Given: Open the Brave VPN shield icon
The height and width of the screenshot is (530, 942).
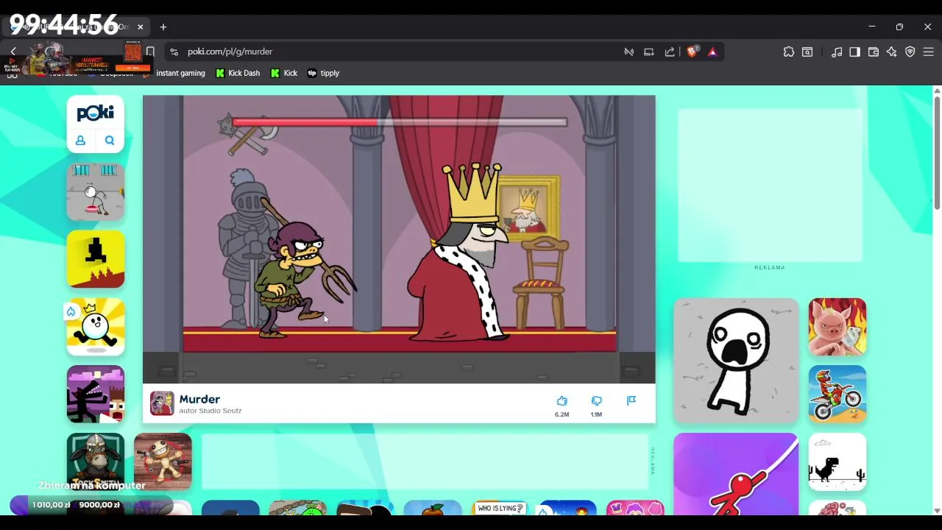Looking at the screenshot, I should (910, 52).
